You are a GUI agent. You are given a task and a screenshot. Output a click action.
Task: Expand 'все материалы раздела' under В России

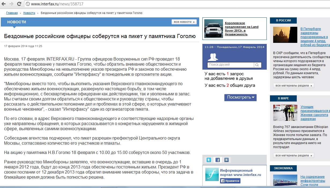pos(294,86)
